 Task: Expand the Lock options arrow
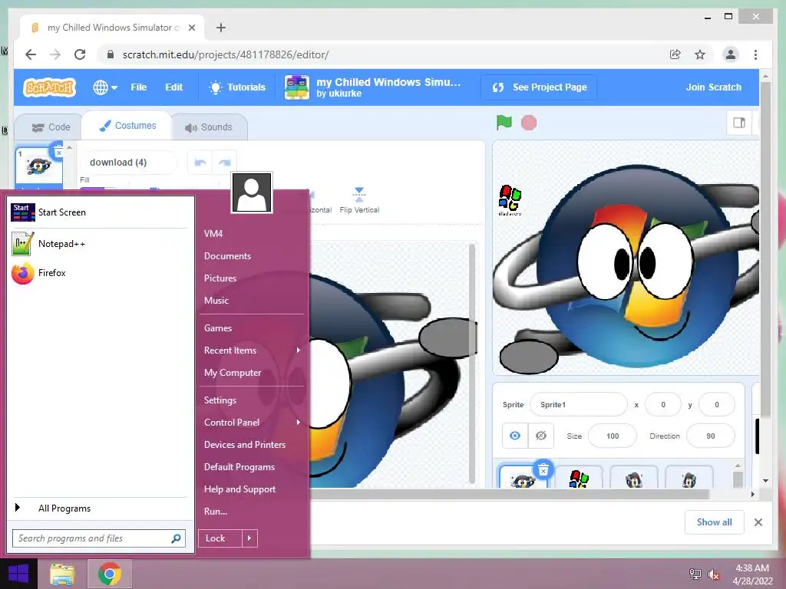[249, 538]
